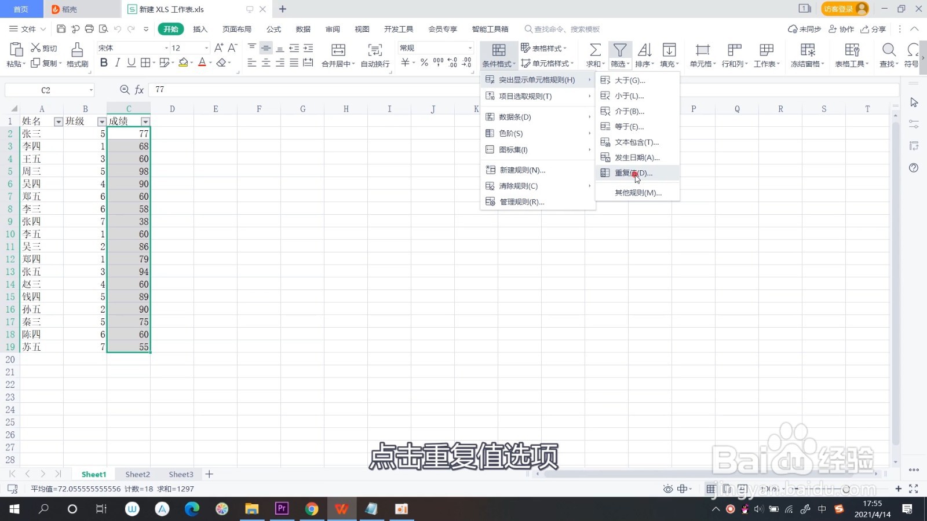Viewport: 927px width, 521px height.
Task: Click the Name Box showing C2
Action: click(49, 90)
